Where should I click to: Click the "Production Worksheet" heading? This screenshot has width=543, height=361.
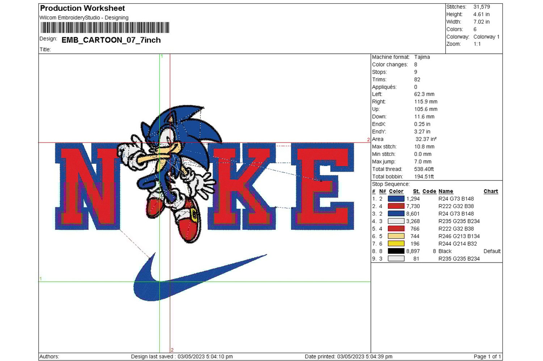(83, 8)
